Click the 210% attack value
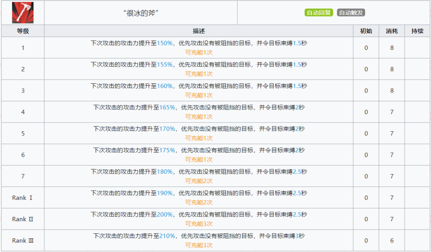This screenshot has width=431, height=252. click(167, 236)
